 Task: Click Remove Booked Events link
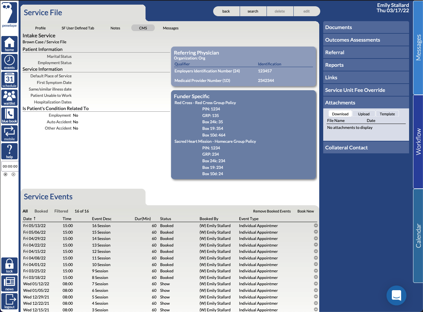[x=272, y=211]
